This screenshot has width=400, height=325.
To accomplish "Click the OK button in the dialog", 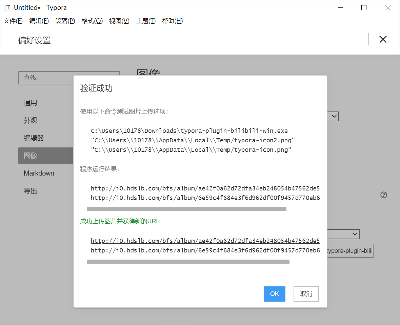I will tap(274, 294).
